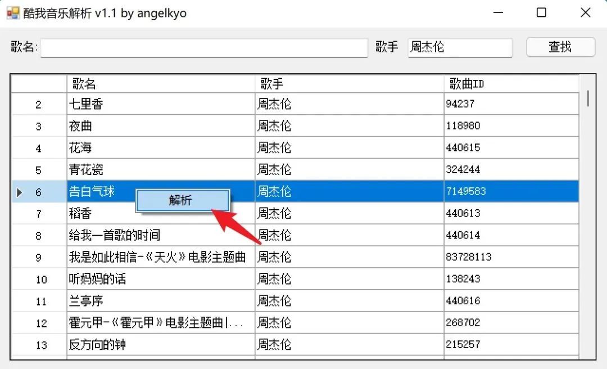Click 周杰伦 singer cell in 兰亭序 row
607x369 pixels.
point(349,301)
